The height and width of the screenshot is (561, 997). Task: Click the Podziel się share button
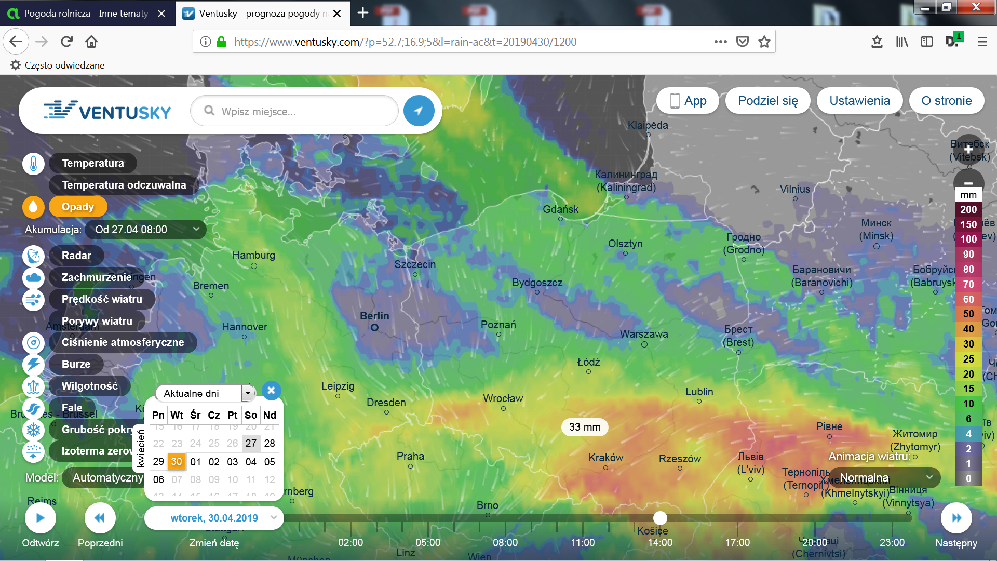pos(767,101)
